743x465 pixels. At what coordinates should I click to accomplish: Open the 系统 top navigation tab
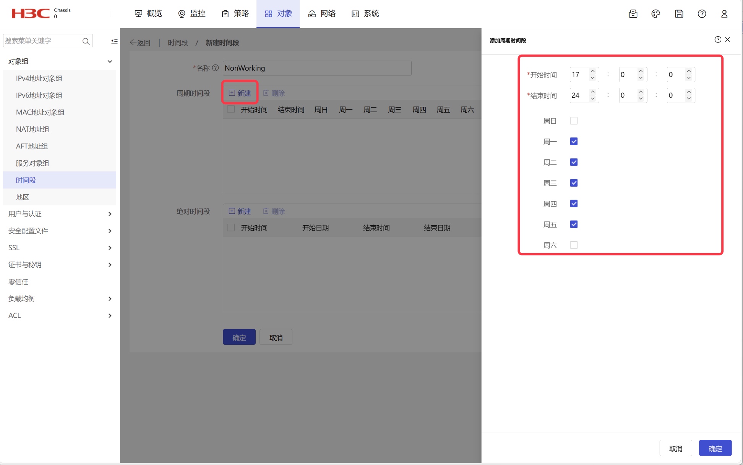coord(365,14)
